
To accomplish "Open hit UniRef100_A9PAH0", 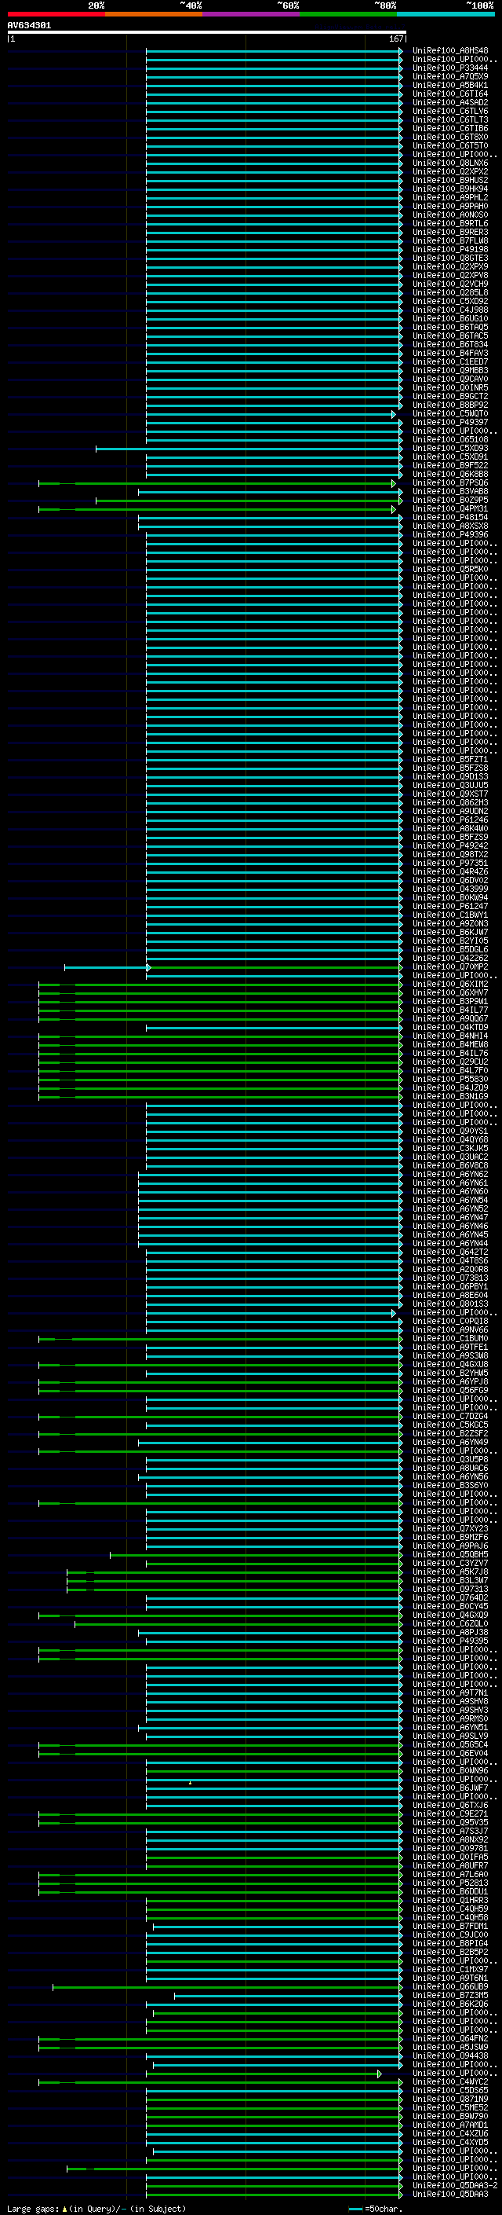I will 449,207.
